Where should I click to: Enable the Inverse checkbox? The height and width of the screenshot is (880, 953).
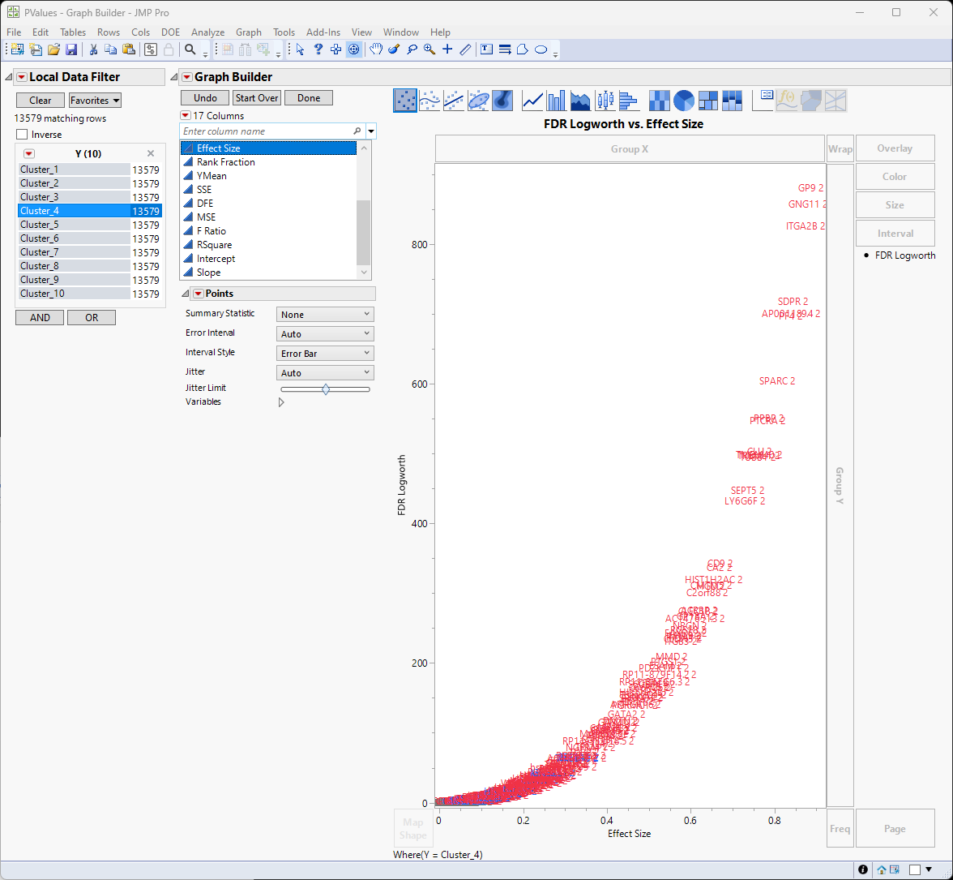tap(23, 135)
